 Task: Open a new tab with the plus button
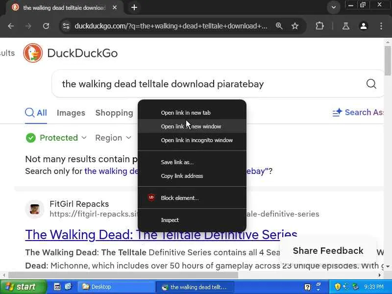coord(134,7)
